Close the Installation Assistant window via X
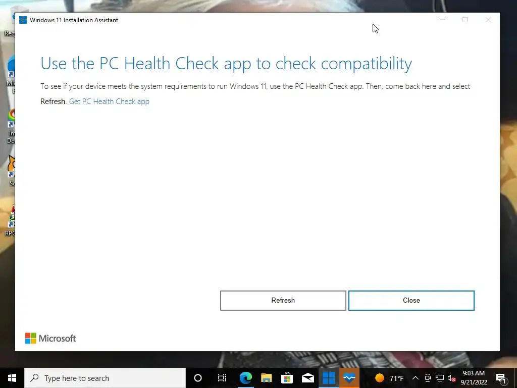Viewport: 517px width, 388px height. pyautogui.click(x=488, y=20)
